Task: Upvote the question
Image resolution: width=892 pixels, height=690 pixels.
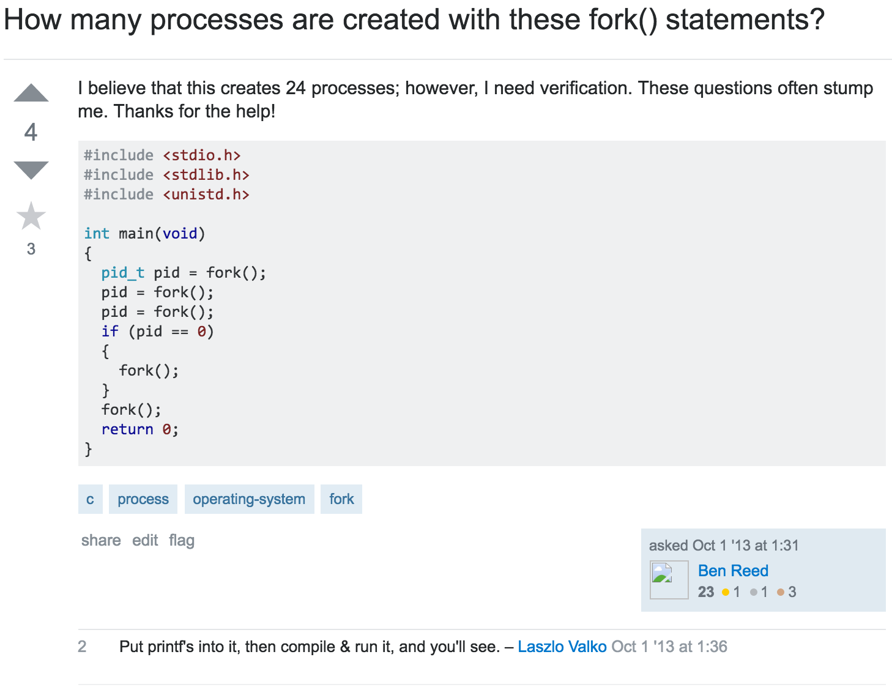Action: point(31,92)
